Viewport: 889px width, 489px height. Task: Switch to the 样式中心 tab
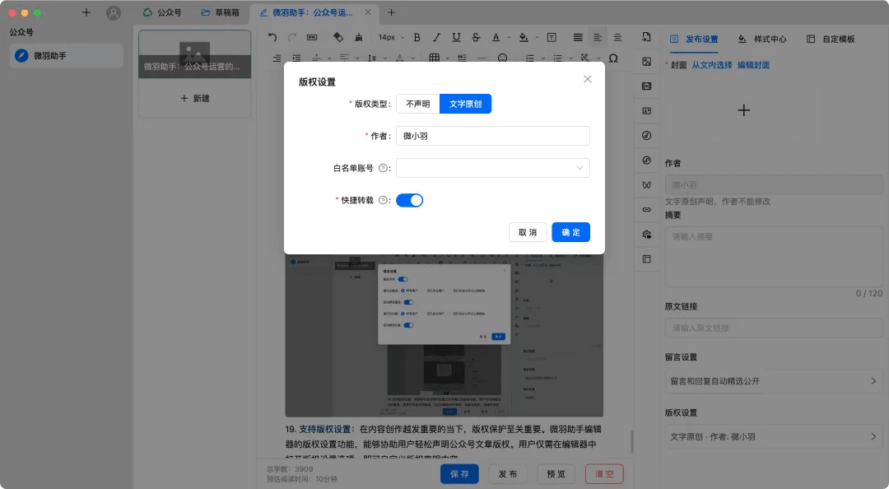762,39
